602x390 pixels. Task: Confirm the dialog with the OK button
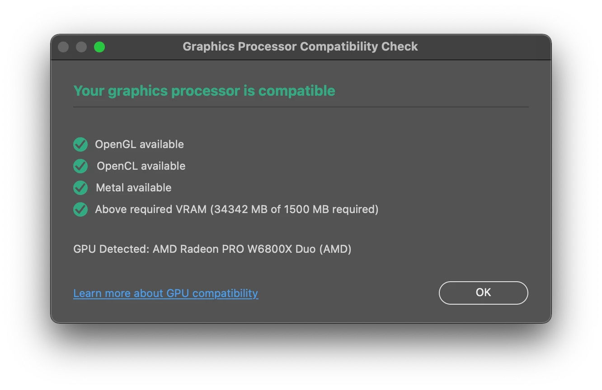(x=483, y=292)
